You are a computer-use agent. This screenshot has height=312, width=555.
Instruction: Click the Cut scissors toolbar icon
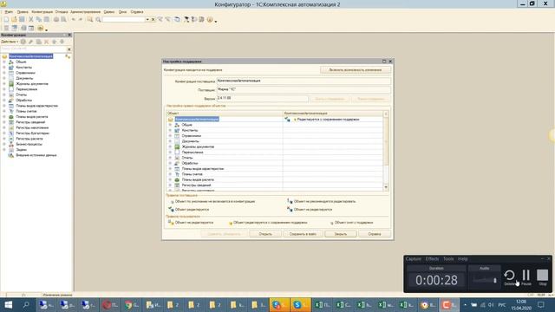31,19
